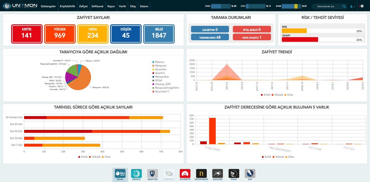370x182 pixels.
Task: Toggle Owasp_ZAP in the pie legend
Action: point(161,84)
